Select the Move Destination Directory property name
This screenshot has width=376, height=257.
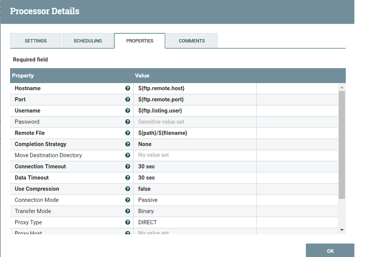point(48,155)
